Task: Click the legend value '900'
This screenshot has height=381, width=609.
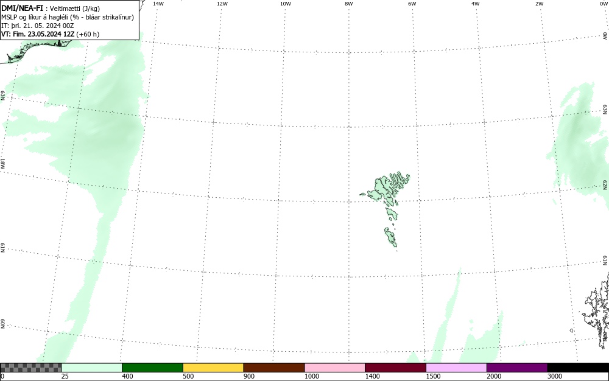Action: click(249, 376)
